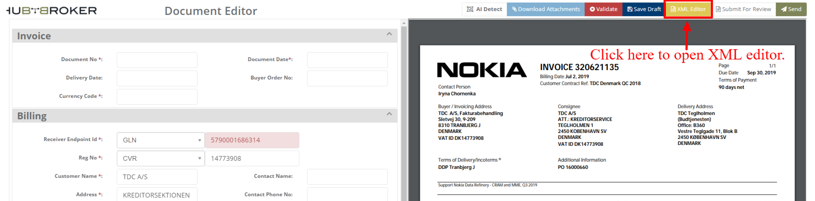Click the NOKIA logo in invoice preview
815x201 pixels.
click(482, 70)
